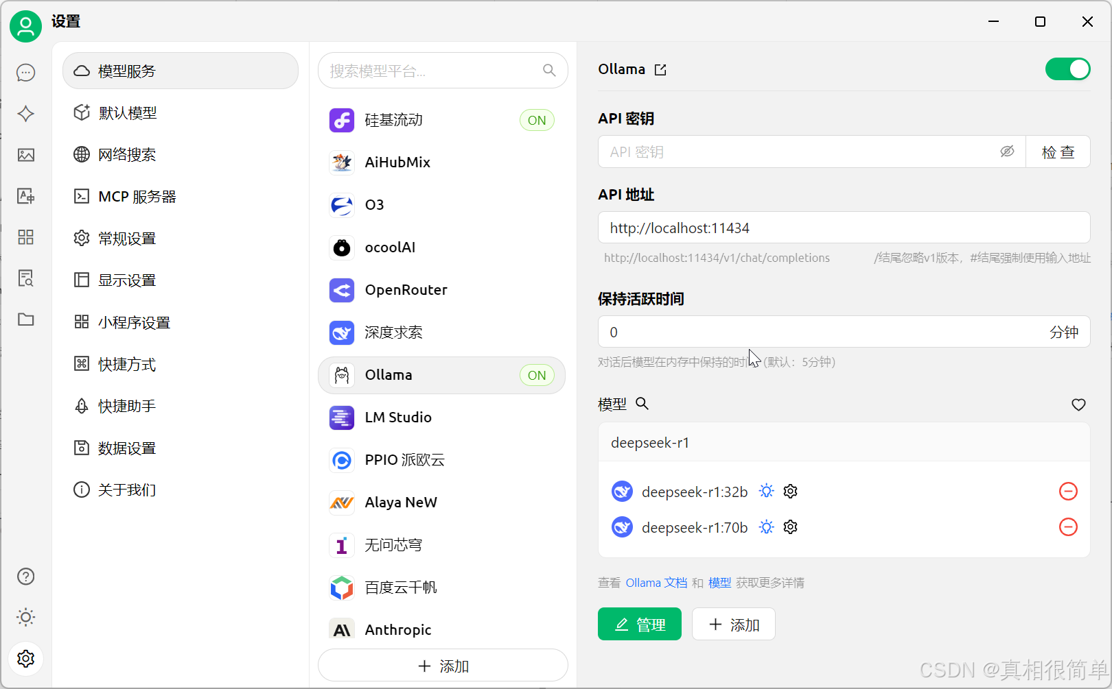Image resolution: width=1112 pixels, height=689 pixels.
Task: Open the 数据设置 section
Action: [x=181, y=448]
